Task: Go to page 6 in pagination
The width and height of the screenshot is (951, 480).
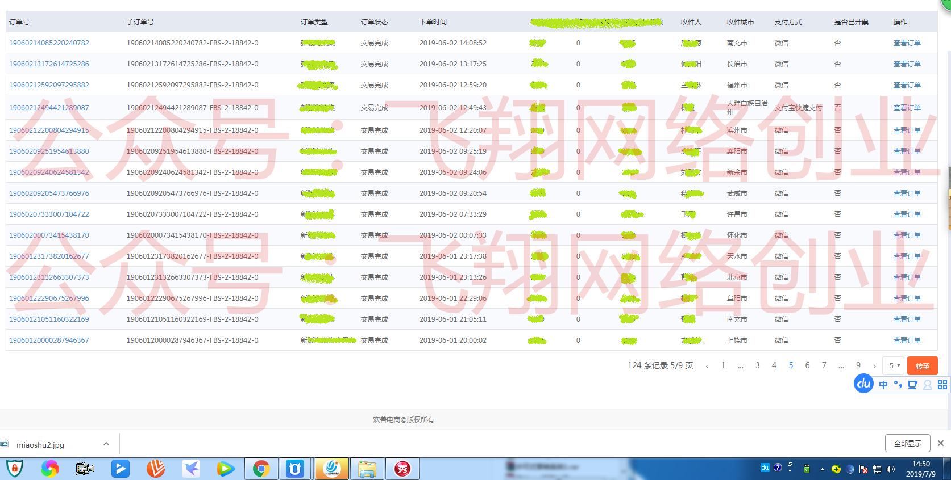Action: 807,366
